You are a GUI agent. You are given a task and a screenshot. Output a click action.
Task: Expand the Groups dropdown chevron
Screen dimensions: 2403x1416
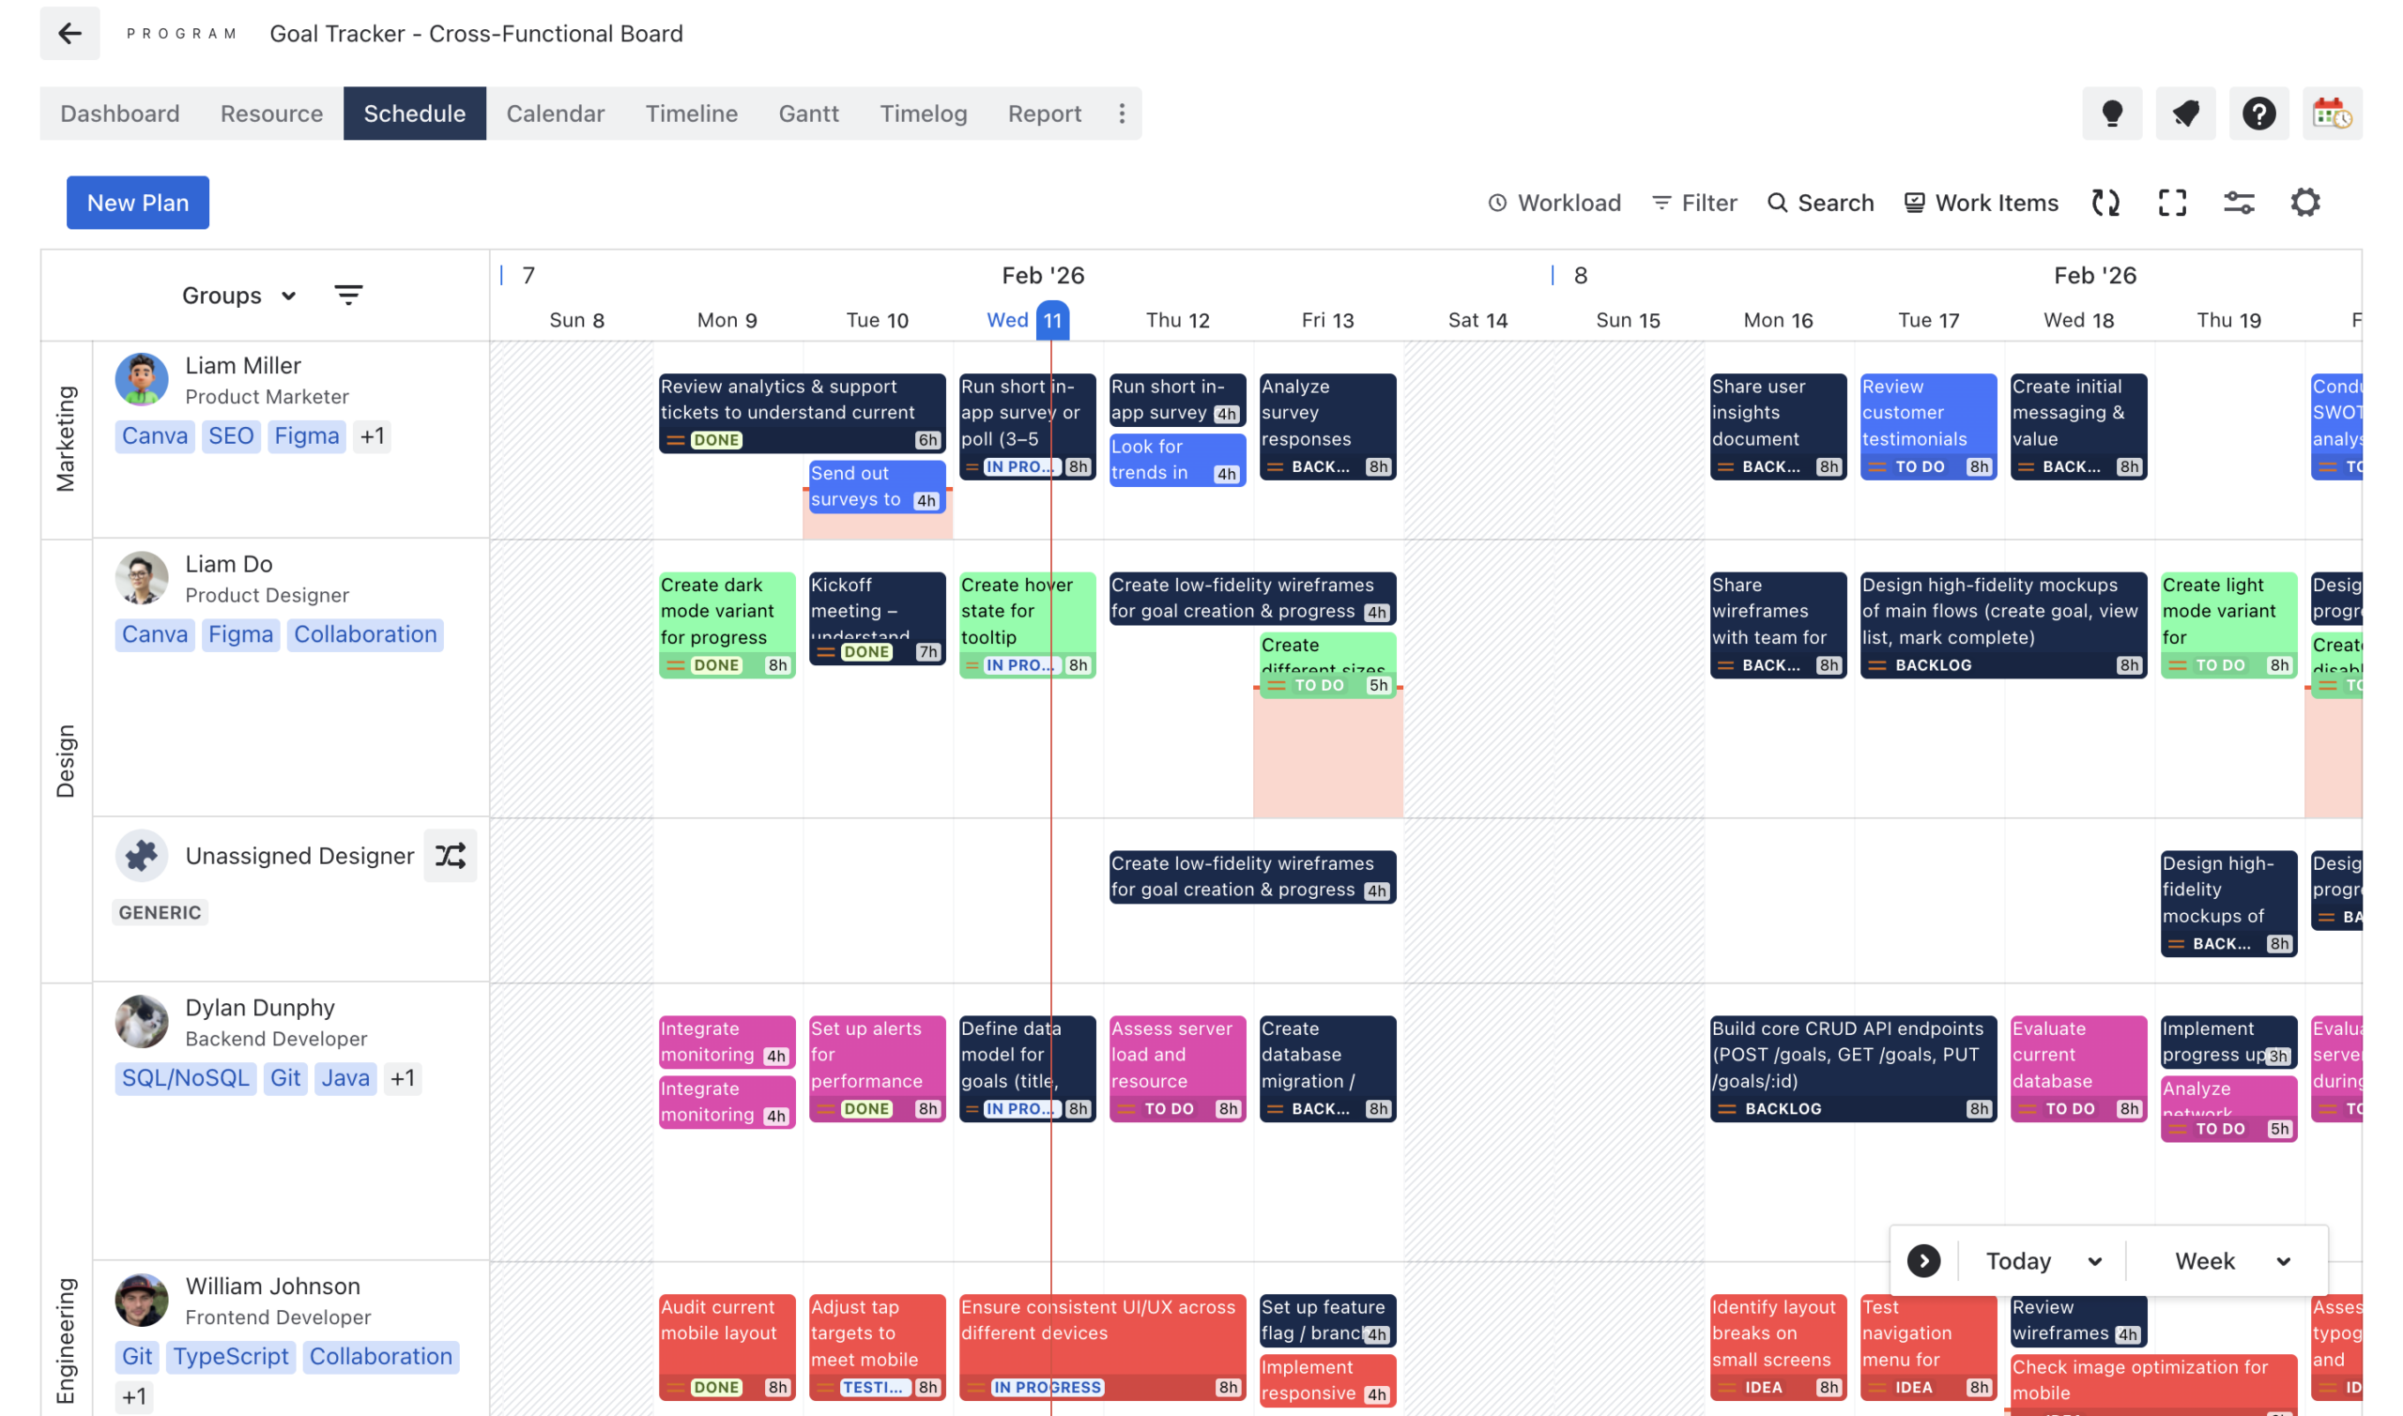(287, 296)
